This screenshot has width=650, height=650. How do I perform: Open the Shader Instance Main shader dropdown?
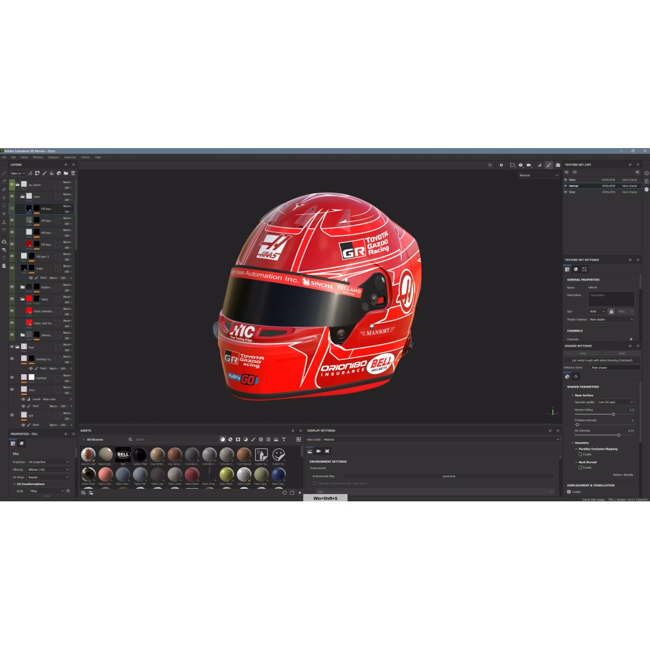611,320
